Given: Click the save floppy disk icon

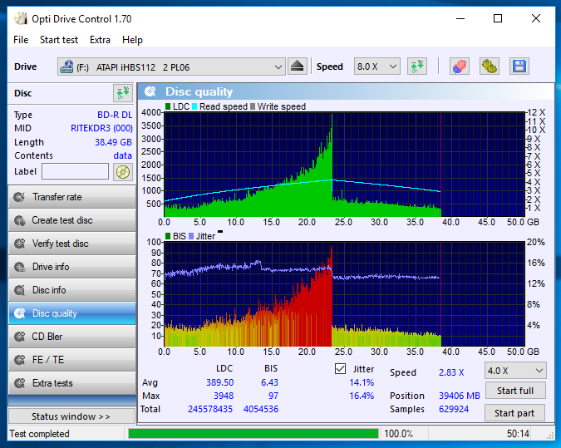Looking at the screenshot, I should 519,66.
